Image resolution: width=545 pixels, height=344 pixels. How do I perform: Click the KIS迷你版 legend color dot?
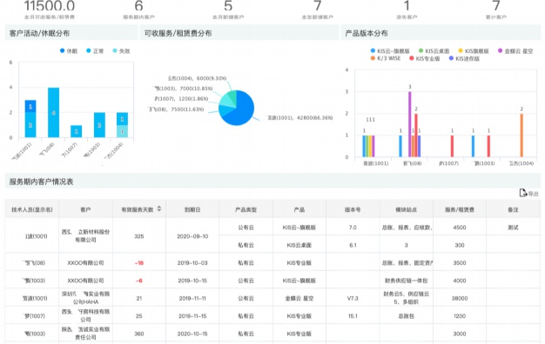pyautogui.click(x=451, y=58)
